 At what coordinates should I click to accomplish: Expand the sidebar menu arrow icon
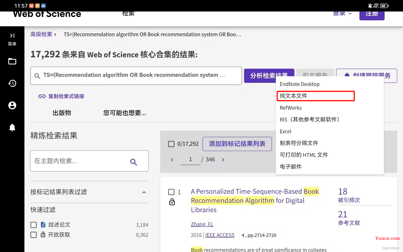pyautogui.click(x=12, y=36)
